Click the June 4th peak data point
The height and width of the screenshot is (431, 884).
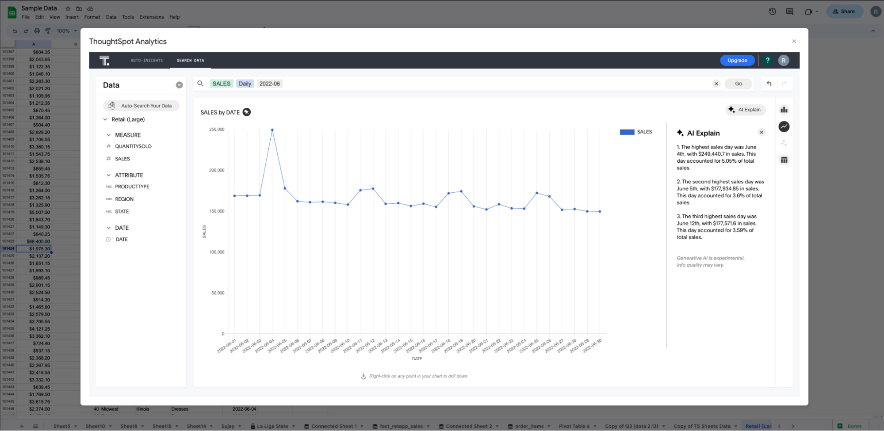(272, 130)
